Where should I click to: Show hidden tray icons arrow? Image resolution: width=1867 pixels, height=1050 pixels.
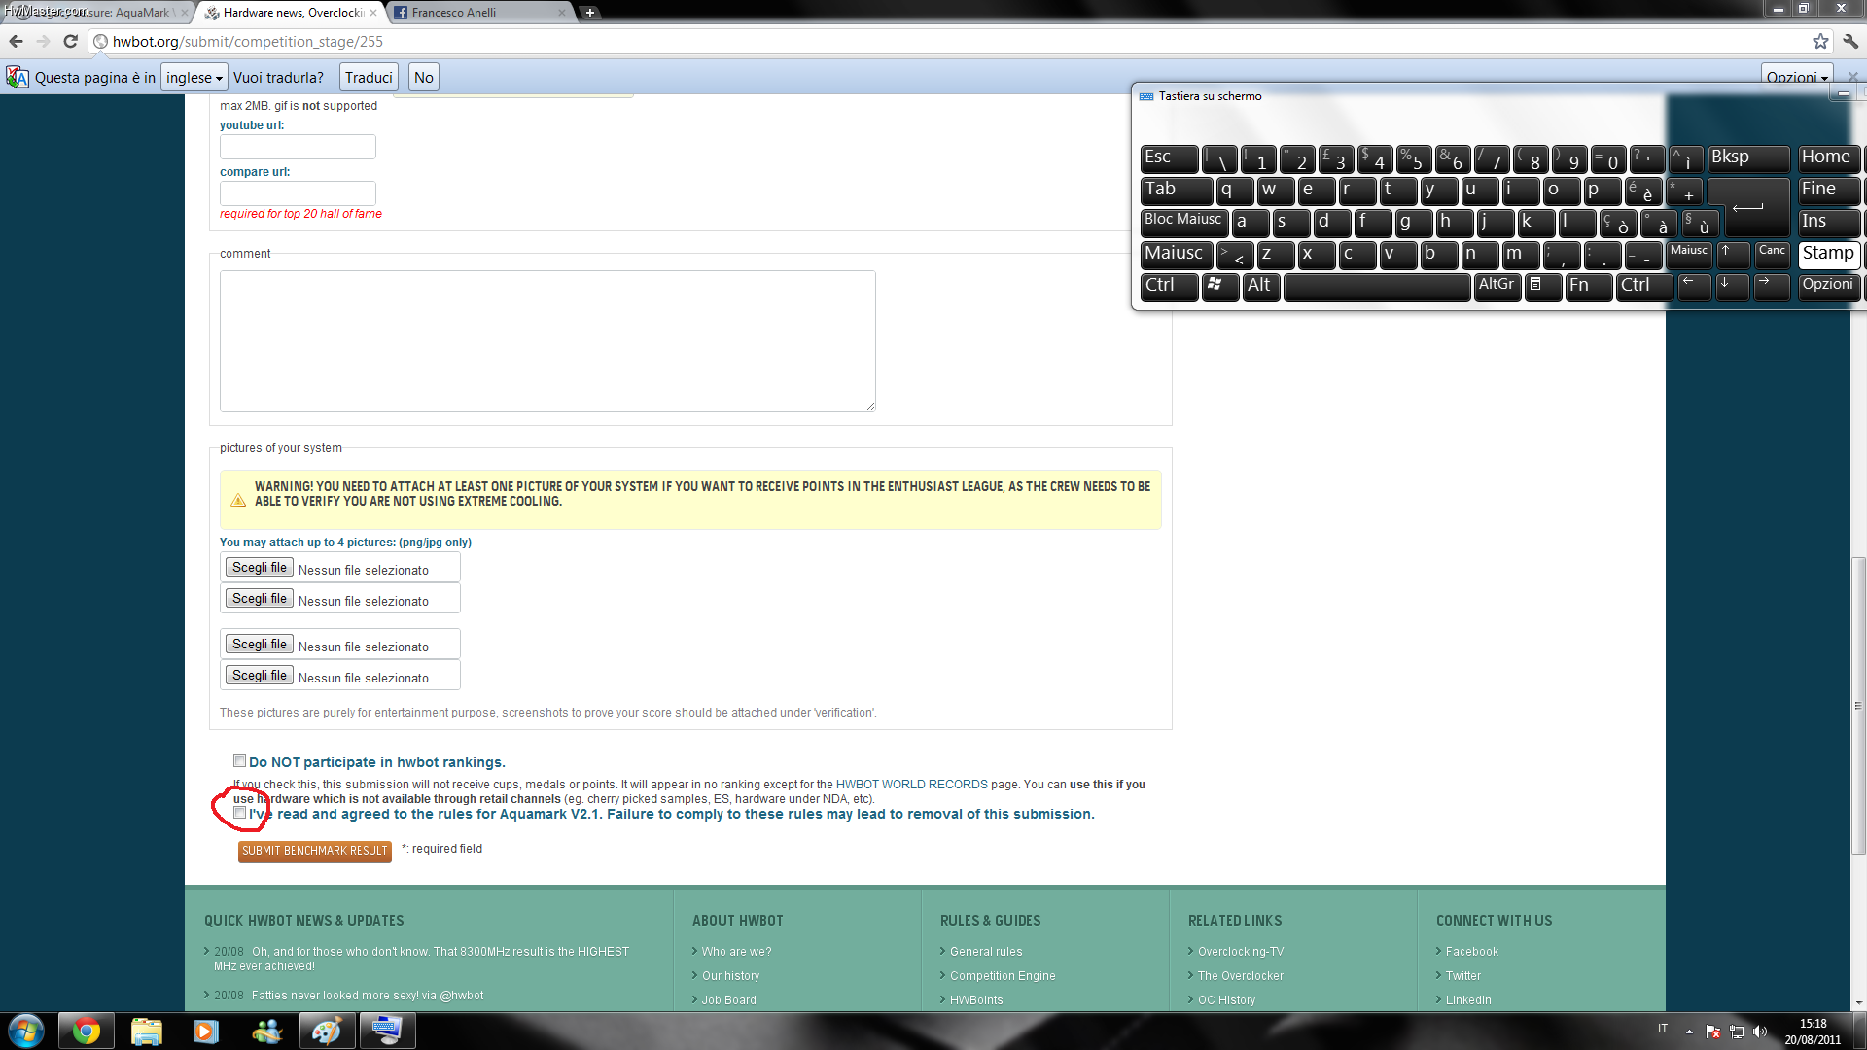[1689, 1032]
